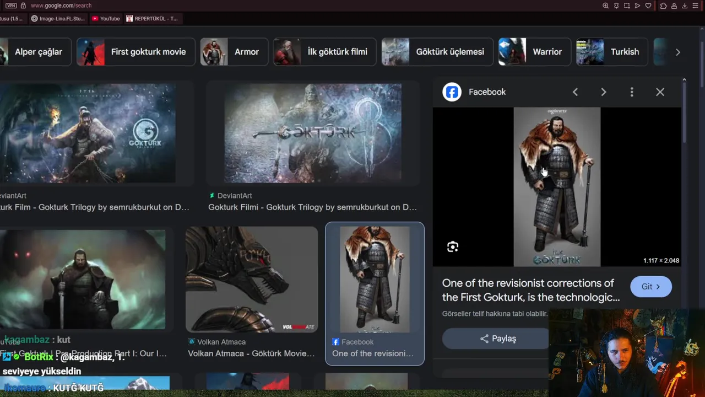
Task: Open the three-dot more options menu
Action: pyautogui.click(x=632, y=92)
